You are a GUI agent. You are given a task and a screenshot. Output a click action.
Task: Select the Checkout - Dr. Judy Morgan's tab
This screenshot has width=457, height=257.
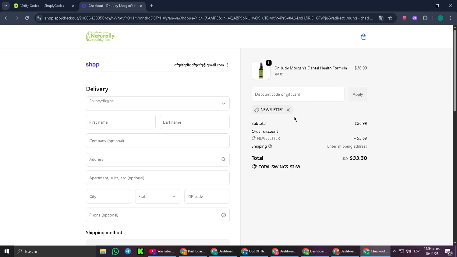[x=112, y=6]
